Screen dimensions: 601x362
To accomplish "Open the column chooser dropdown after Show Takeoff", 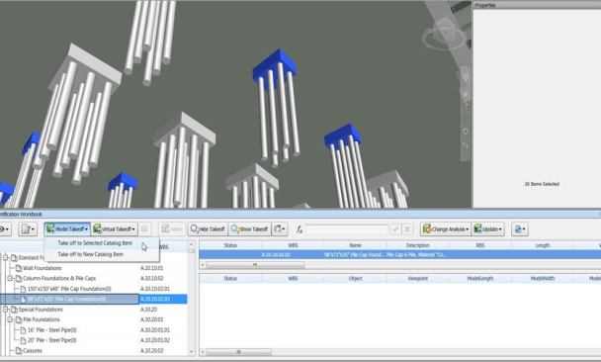I will (280, 228).
